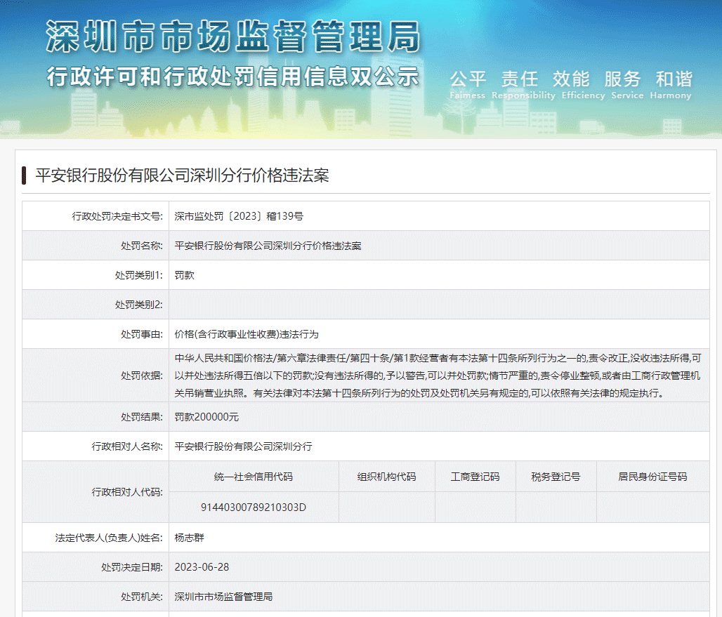This screenshot has height=617, width=722.
Task: Click the 深圳市市场监督管理局 banner title
Action: (233, 37)
